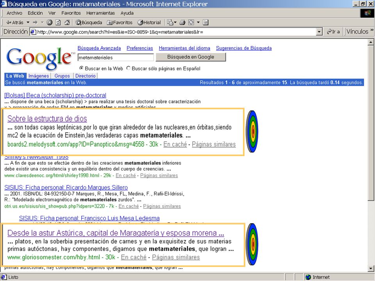Print the page with the printer icon

click(x=182, y=23)
